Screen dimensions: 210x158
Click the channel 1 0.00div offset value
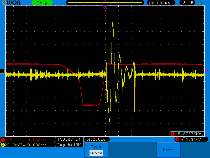click(37, 140)
